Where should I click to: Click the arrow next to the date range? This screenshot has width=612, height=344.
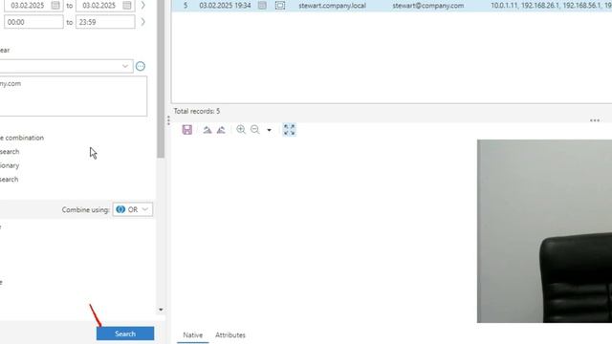[143, 6]
